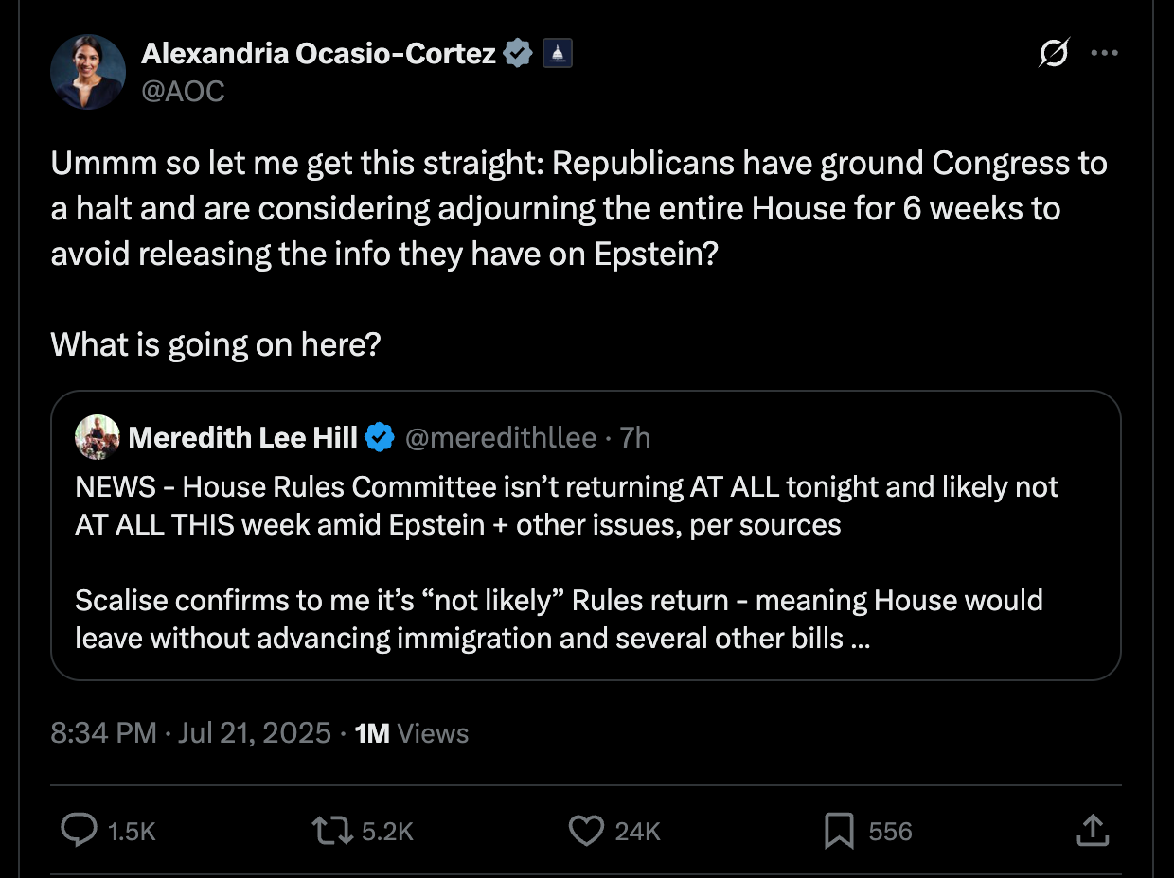Click the Capitol affiliation badge next to the checkmark
1174x878 pixels.
click(x=557, y=53)
